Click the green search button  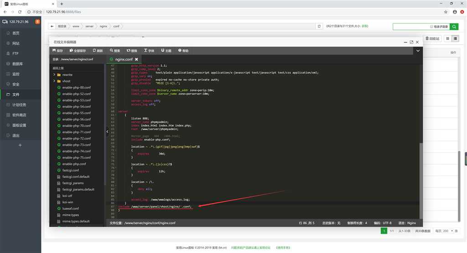(454, 26)
